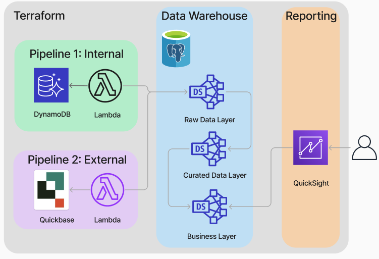Click the Raw Data Layer caption
This screenshot has width=379, height=259.
click(209, 120)
